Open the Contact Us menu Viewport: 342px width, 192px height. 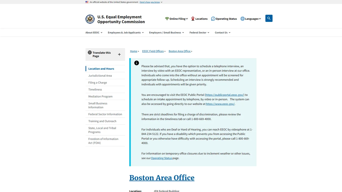223,33
